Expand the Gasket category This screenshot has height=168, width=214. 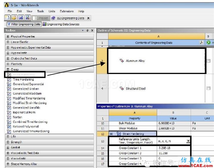click(x=8, y=147)
